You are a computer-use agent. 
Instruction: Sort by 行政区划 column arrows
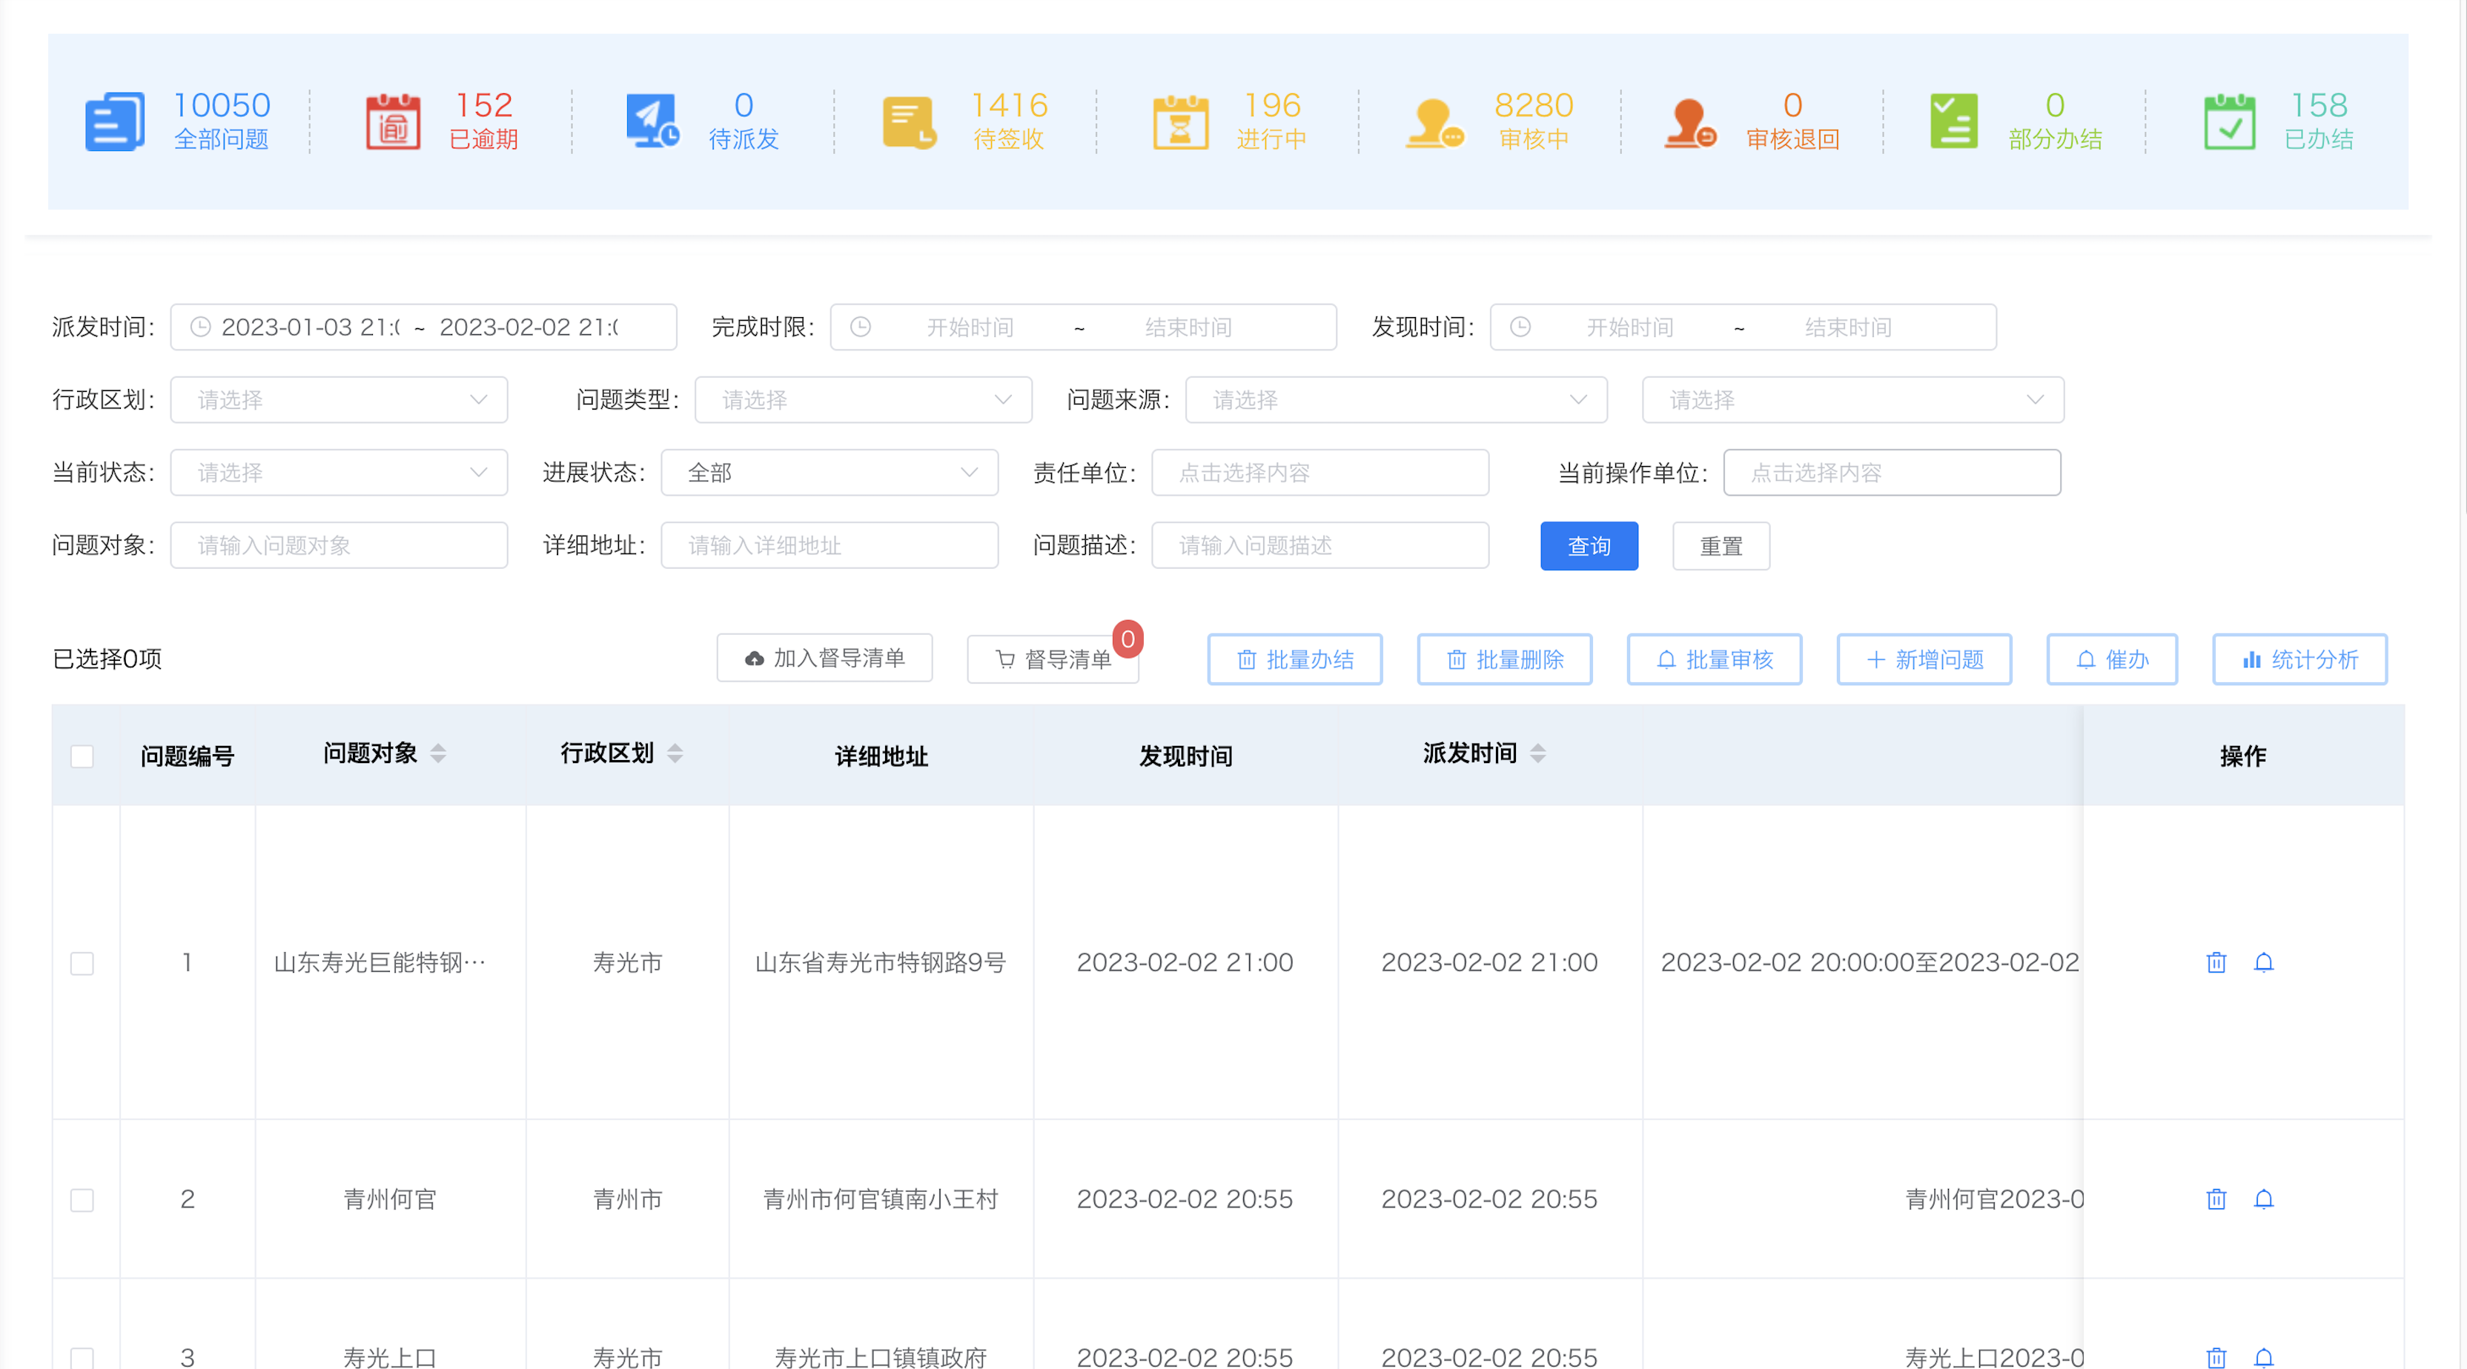click(675, 753)
